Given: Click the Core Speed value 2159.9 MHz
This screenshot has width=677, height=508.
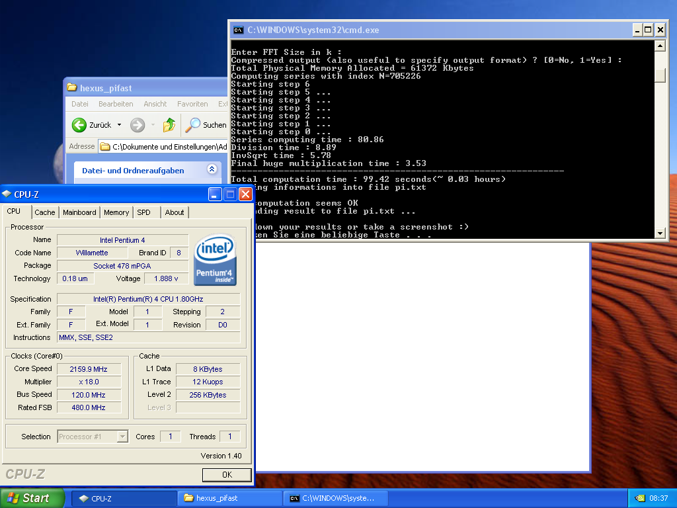Looking at the screenshot, I should click(x=89, y=369).
